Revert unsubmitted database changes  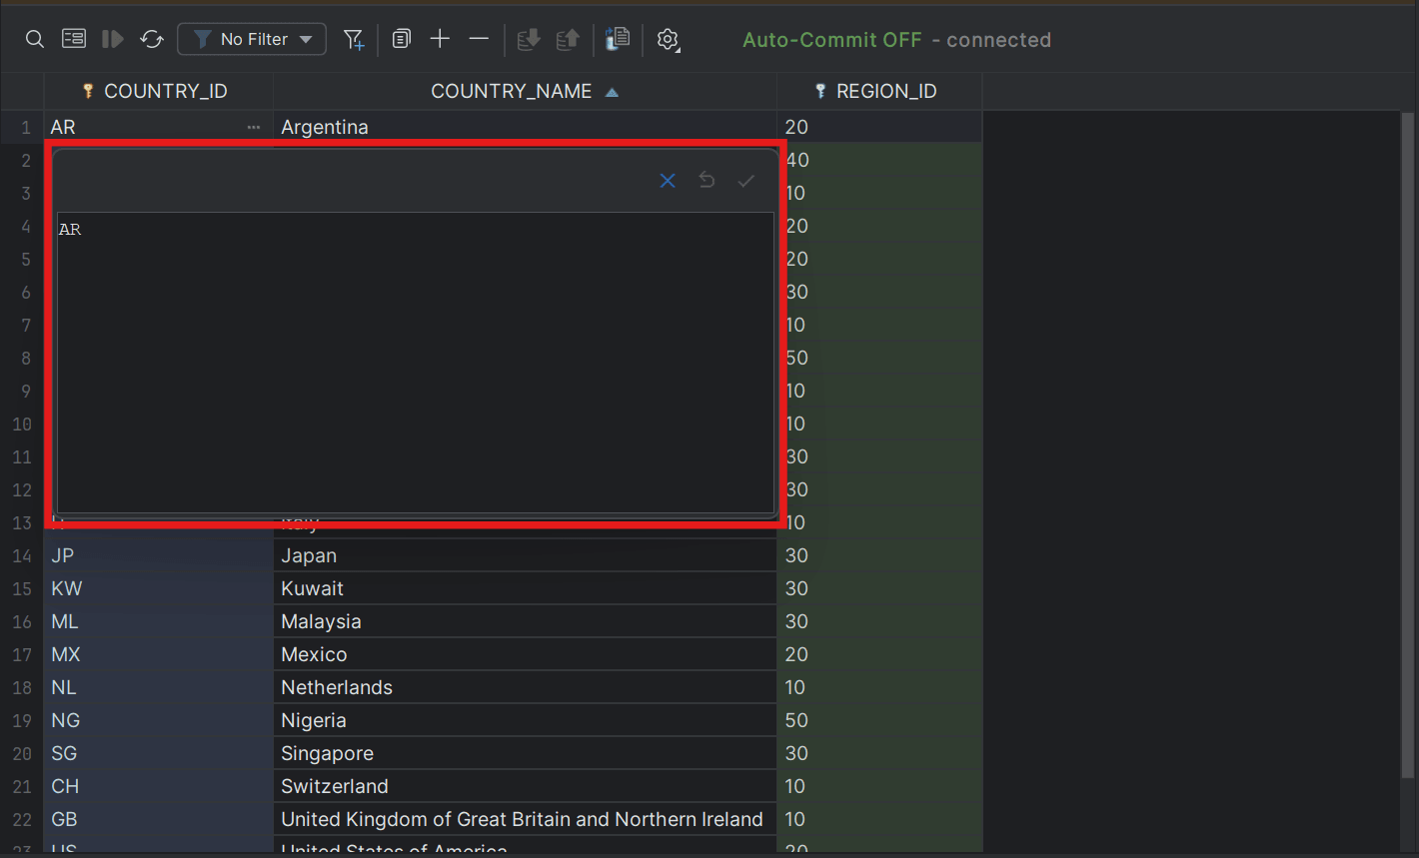[x=567, y=39]
